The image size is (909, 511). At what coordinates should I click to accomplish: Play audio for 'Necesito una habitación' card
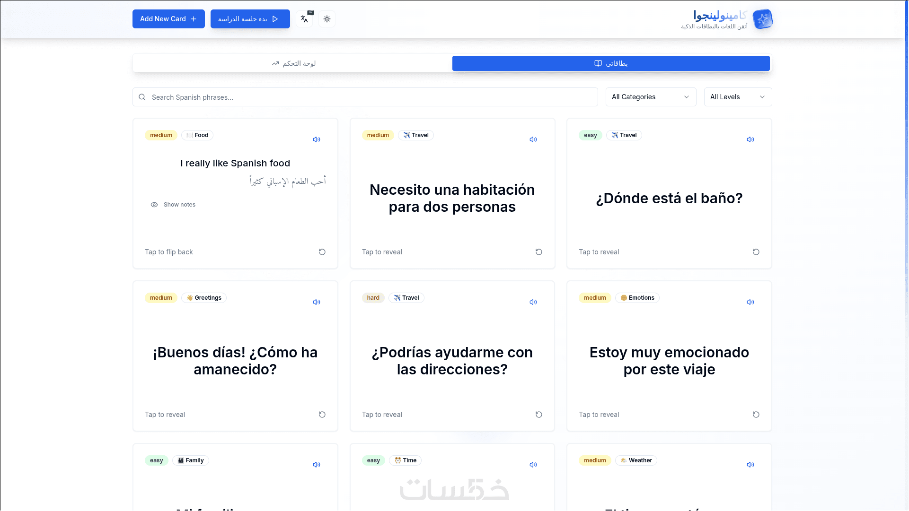pyautogui.click(x=533, y=139)
